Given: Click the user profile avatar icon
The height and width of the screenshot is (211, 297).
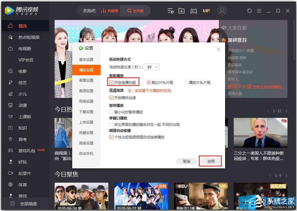Looking at the screenshot, I should click(222, 11).
